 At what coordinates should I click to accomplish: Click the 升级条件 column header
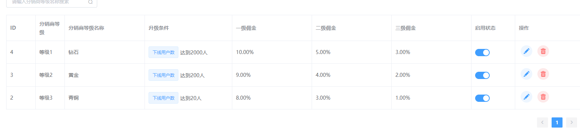point(159,28)
